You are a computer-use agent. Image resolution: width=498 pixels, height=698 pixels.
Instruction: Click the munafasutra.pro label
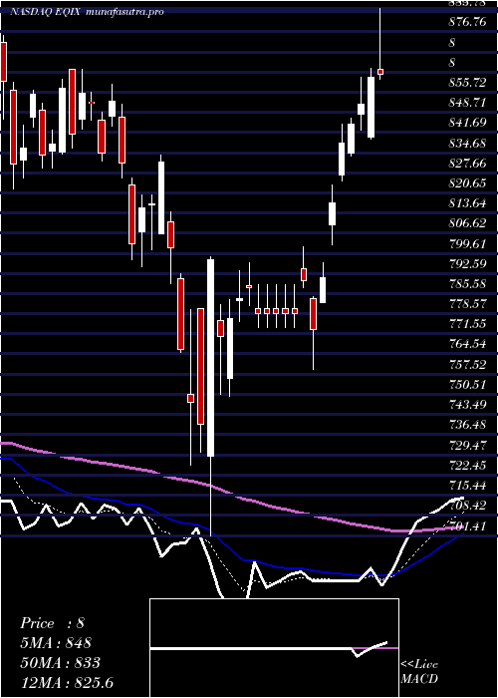pos(124,12)
